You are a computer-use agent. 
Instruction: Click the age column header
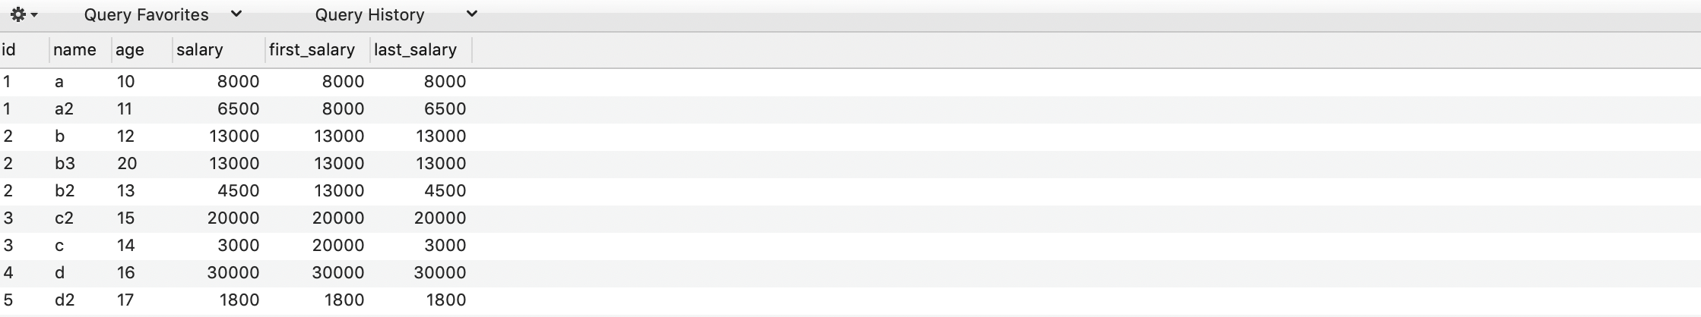(x=142, y=50)
